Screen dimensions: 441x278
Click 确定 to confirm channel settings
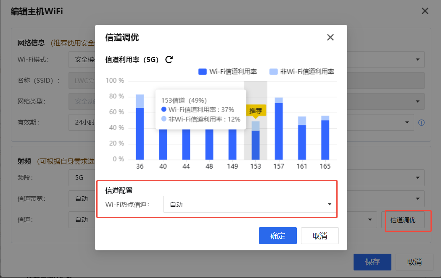(277, 236)
